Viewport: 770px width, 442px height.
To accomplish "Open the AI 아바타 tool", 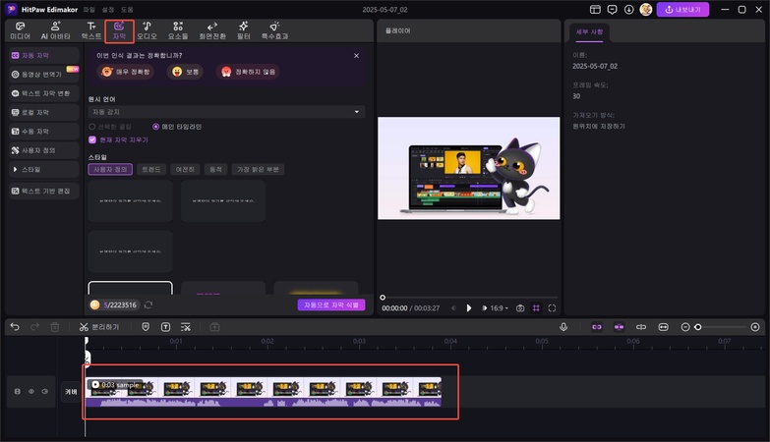I will (x=56, y=30).
